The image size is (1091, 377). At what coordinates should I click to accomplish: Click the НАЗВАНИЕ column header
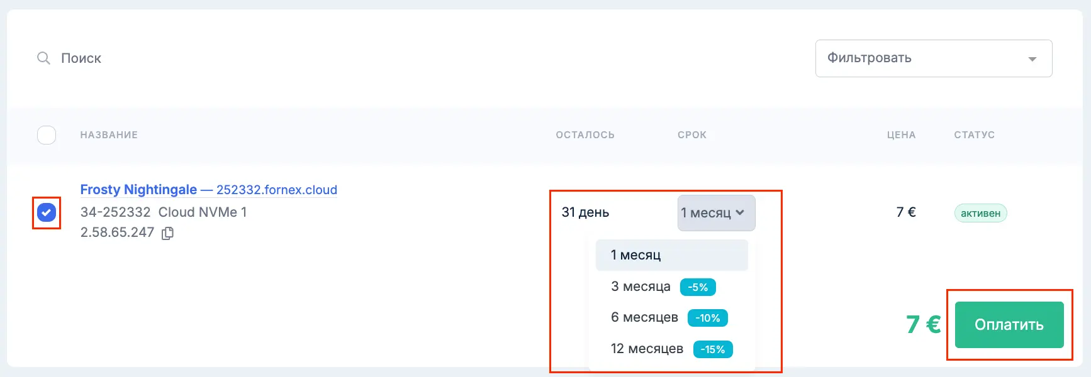click(109, 135)
